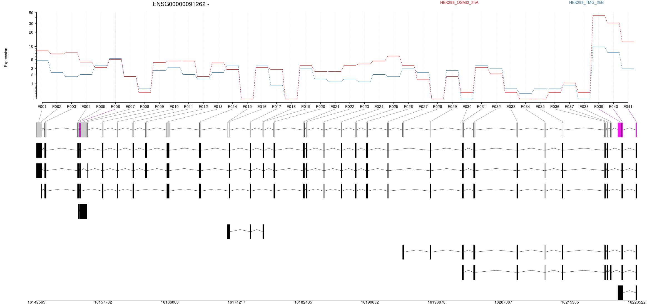Screen dimensions: 667x308
Task: Click the three-exon short transcript's first exon
Action: (229, 232)
